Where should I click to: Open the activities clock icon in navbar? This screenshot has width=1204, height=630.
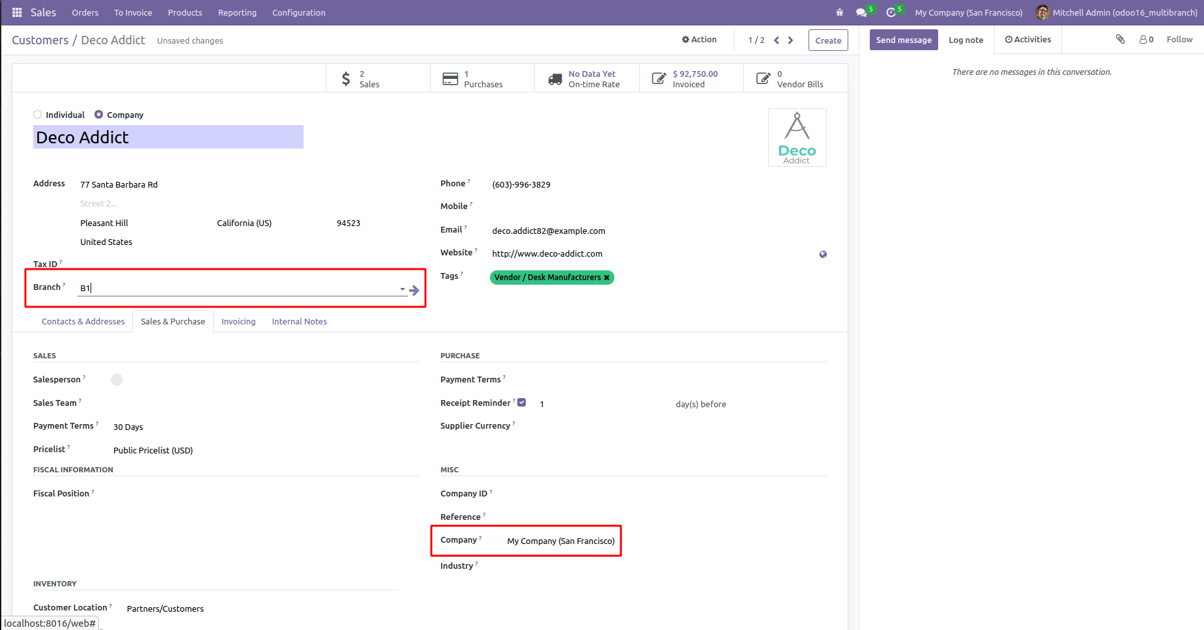891,12
